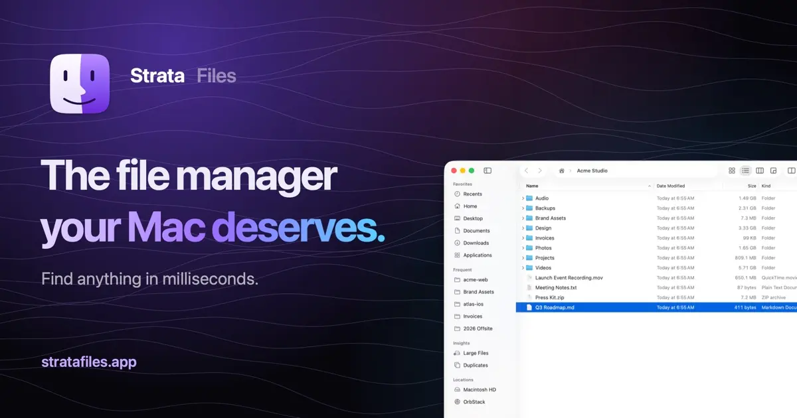
Task: Select Macintosh HD under Locations
Action: (x=475, y=389)
